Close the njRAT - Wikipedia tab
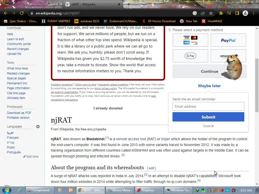This screenshot has width=259, height=194. [119, 4]
